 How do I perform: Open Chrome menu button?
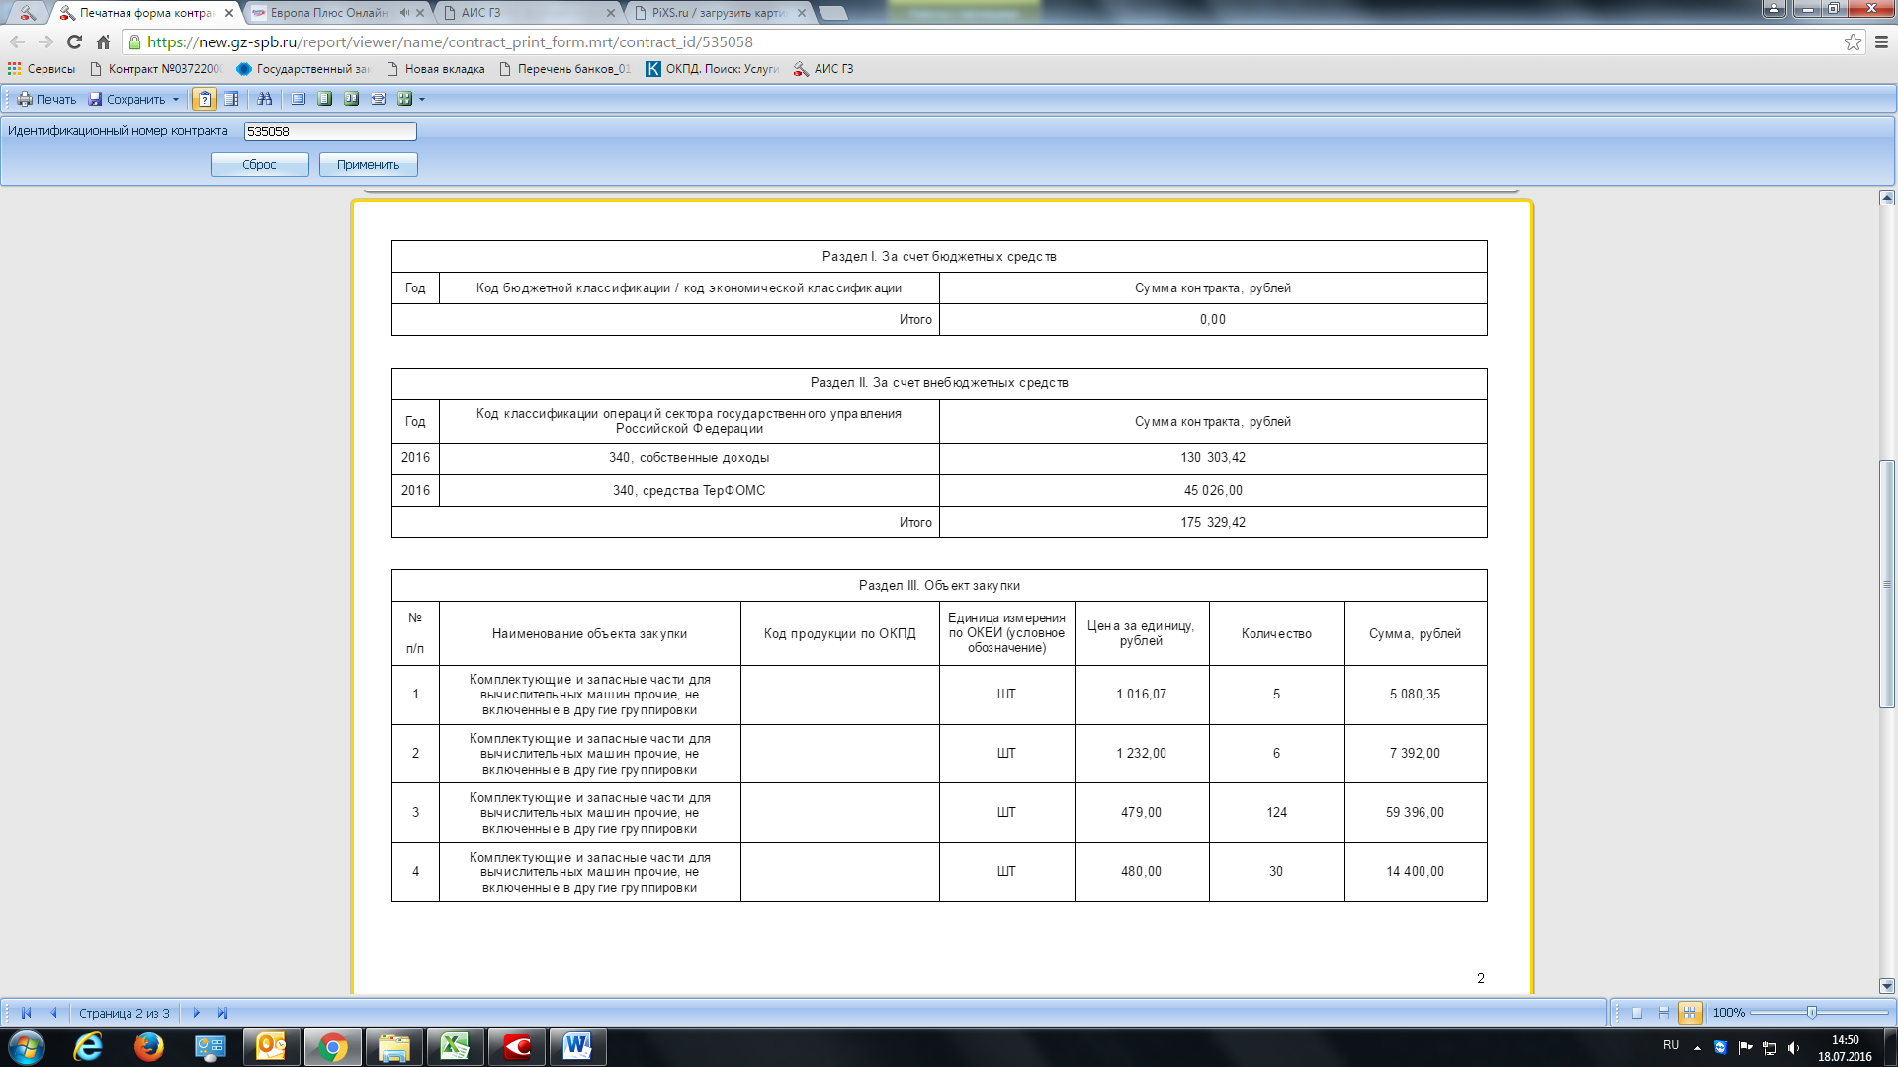pyautogui.click(x=1881, y=42)
